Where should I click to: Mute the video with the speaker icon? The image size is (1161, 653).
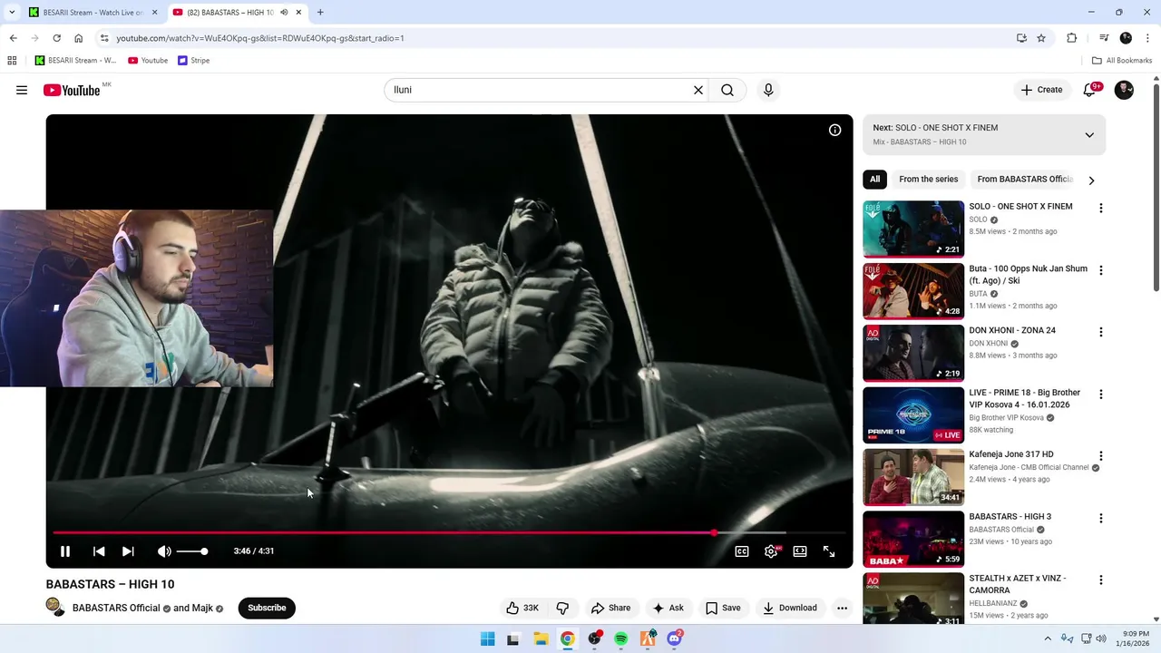(164, 551)
